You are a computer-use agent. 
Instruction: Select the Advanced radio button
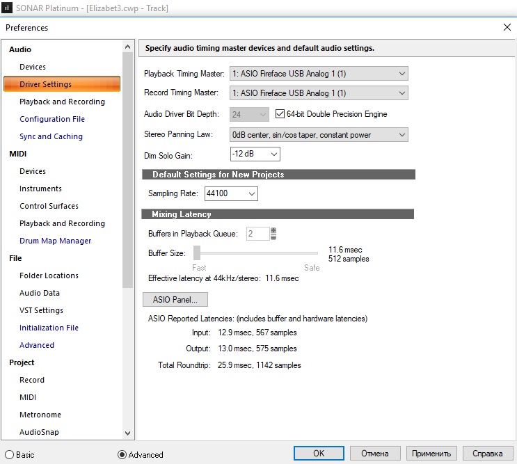tap(122, 455)
